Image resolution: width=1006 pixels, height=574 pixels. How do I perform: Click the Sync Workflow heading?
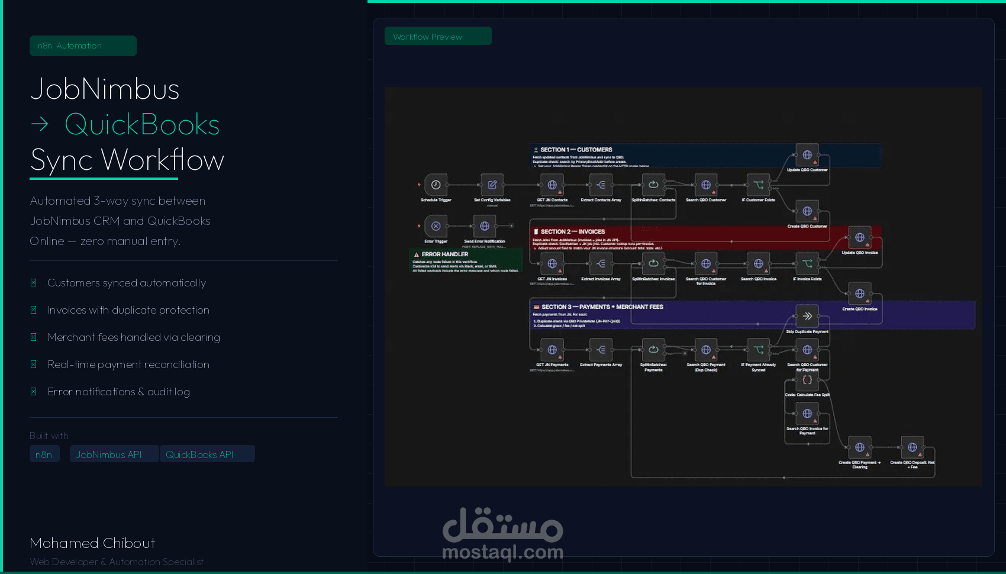coord(127,160)
